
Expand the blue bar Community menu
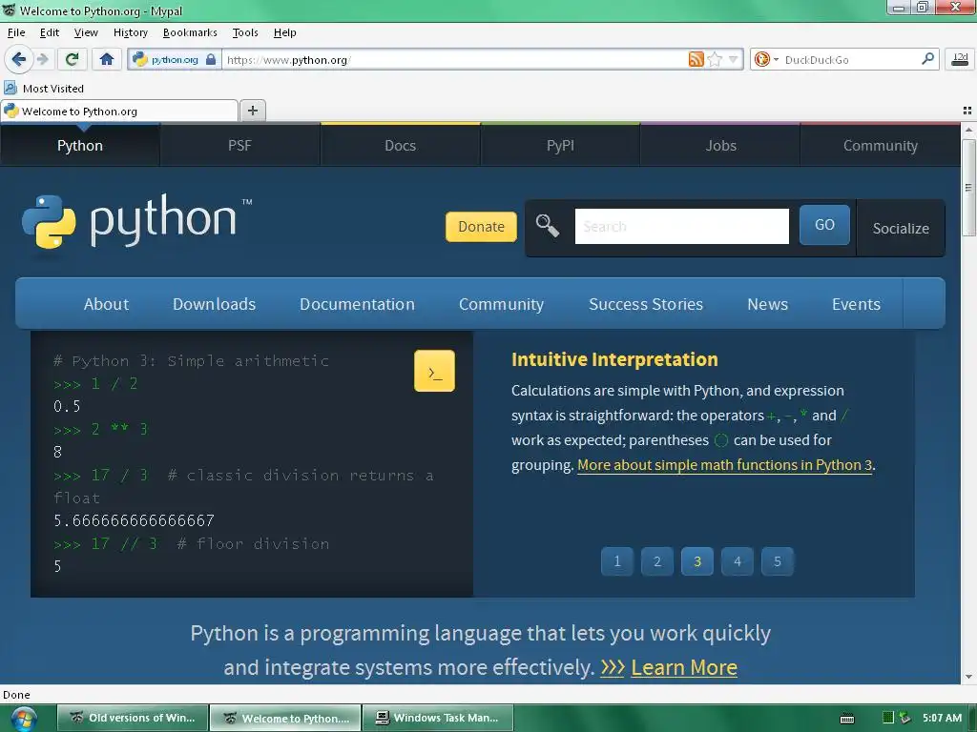(x=501, y=304)
